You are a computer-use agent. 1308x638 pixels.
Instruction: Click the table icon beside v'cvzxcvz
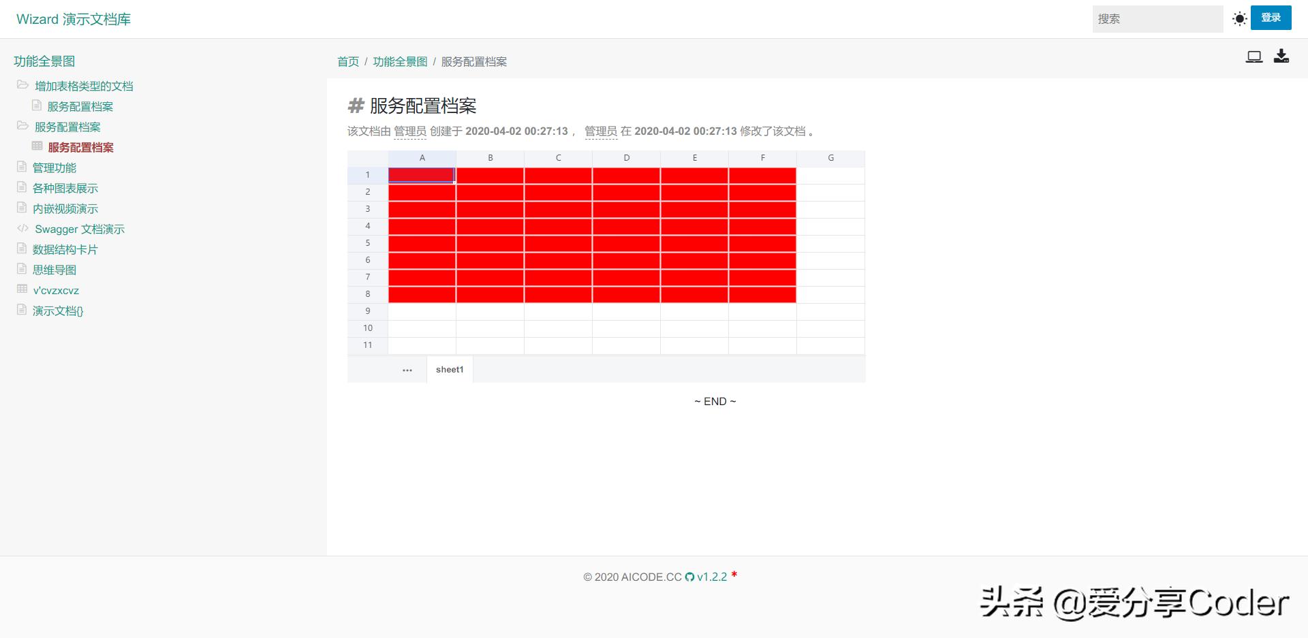click(x=21, y=289)
